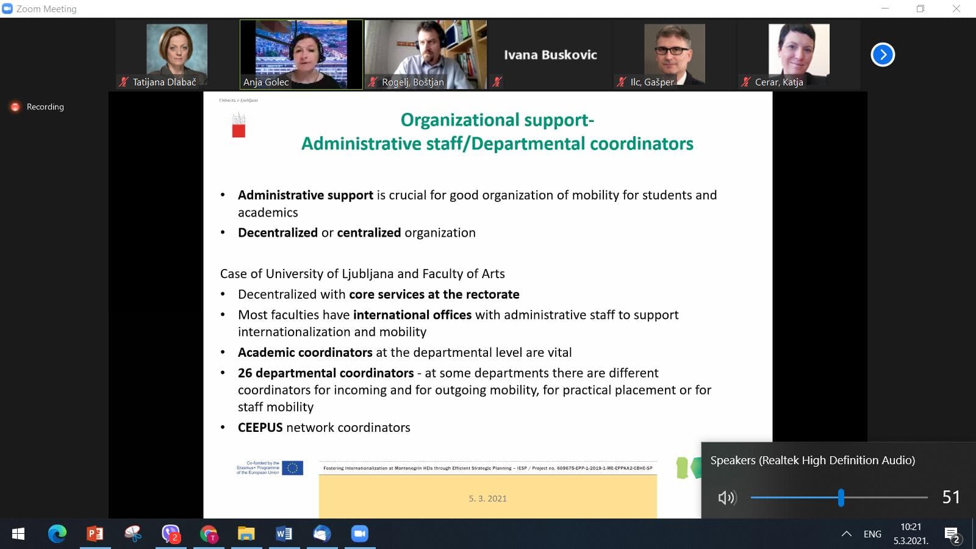
Task: Click the Erasmus+ EU flag logo on slide
Action: click(x=292, y=468)
